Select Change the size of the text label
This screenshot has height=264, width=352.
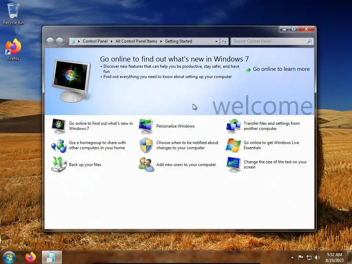click(275, 165)
